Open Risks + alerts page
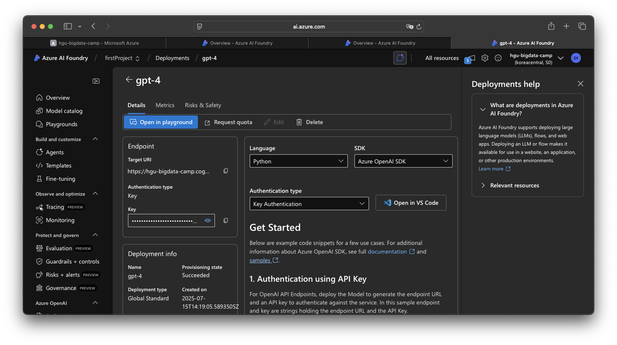 point(67,275)
